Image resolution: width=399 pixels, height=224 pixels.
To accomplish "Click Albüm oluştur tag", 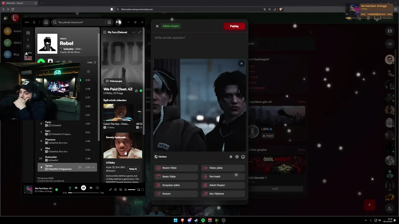I will tap(171, 26).
